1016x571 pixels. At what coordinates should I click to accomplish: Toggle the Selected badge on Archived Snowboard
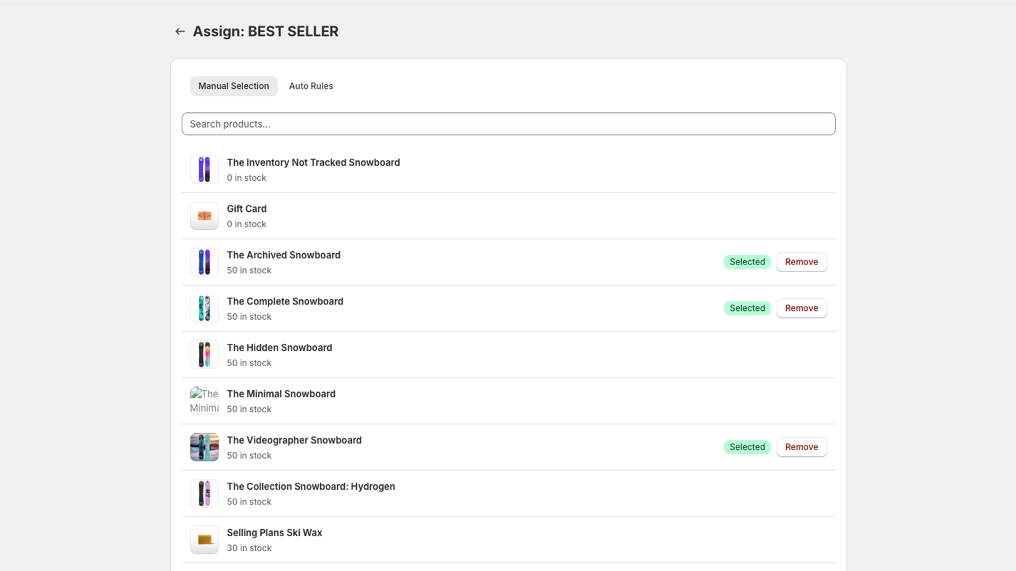(747, 262)
